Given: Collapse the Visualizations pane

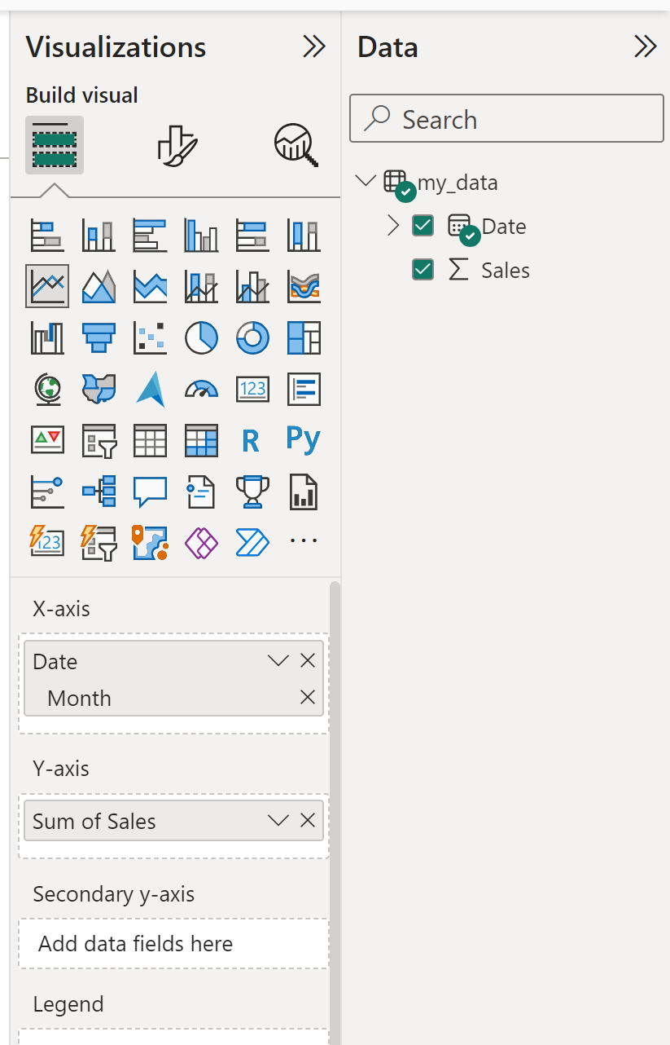Looking at the screenshot, I should [x=313, y=47].
